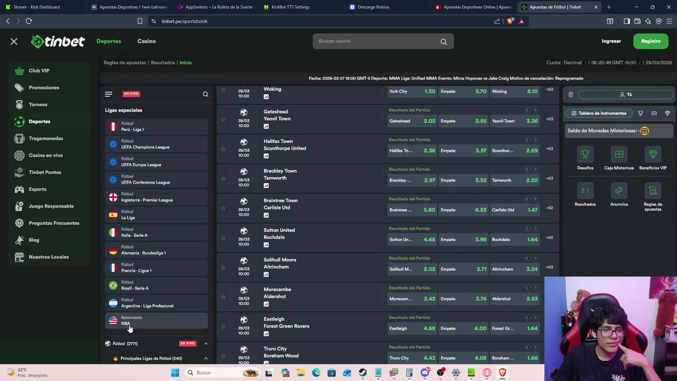Click the tinbet logo
This screenshot has width=677, height=381.
click(x=58, y=41)
